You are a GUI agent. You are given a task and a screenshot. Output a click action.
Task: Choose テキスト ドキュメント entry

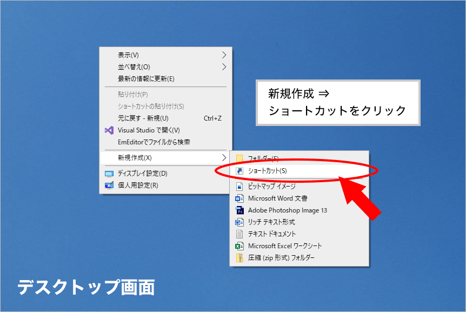299,234
